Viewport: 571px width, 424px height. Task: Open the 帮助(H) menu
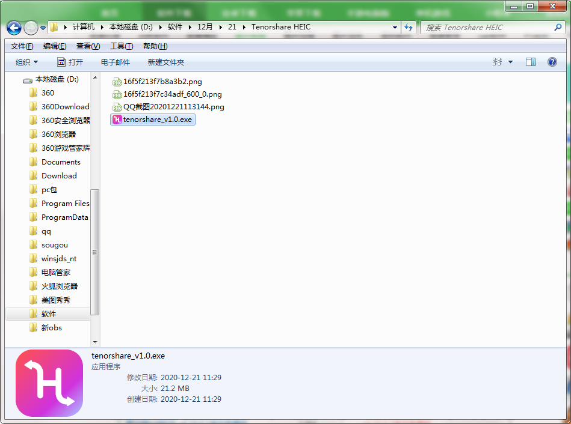click(155, 46)
